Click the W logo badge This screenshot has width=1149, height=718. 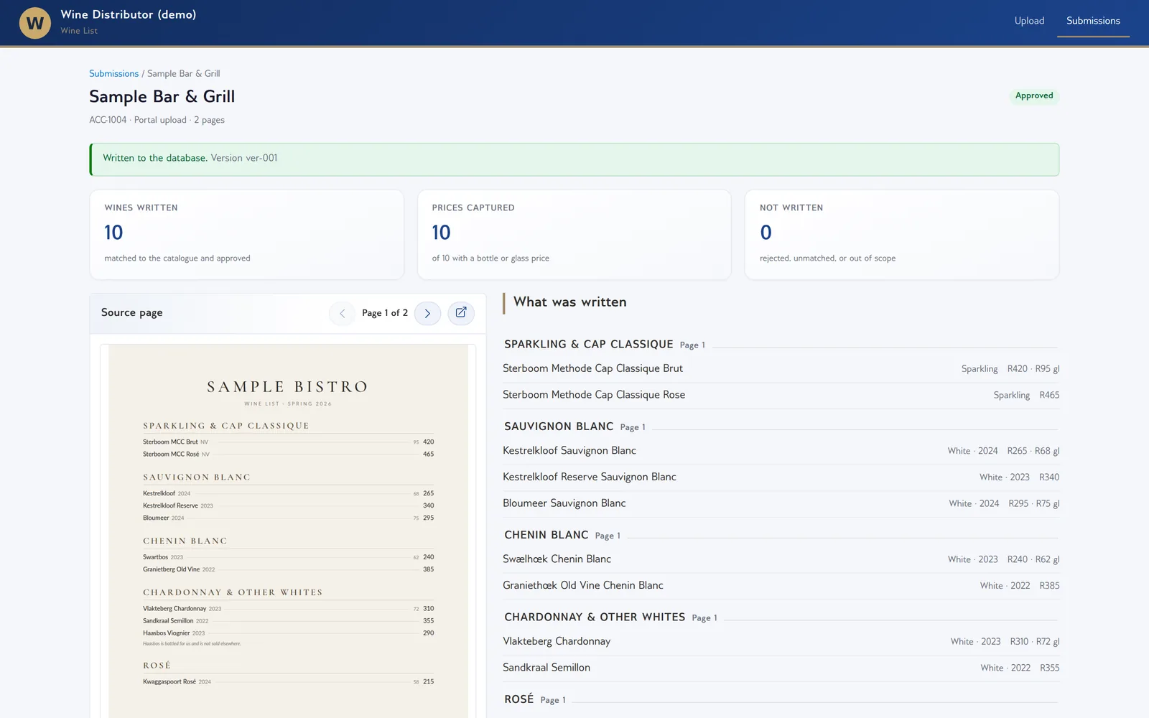coord(34,23)
